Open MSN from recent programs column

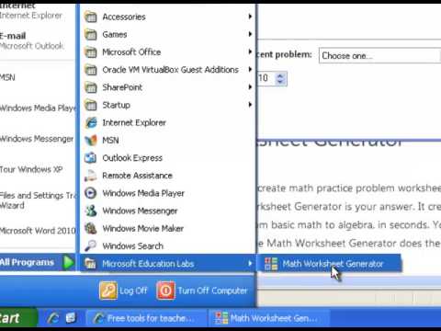(x=38, y=77)
